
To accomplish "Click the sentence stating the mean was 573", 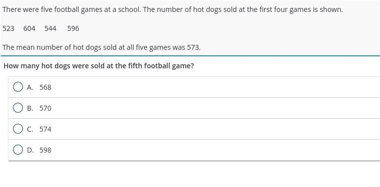I will (x=102, y=47).
